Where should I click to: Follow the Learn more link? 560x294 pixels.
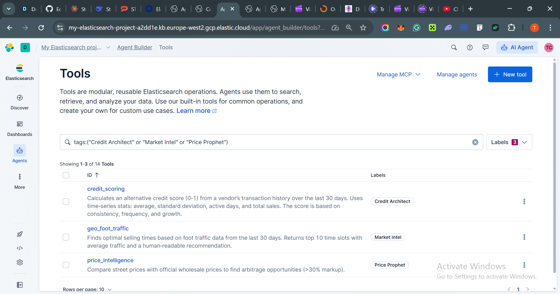(196, 111)
